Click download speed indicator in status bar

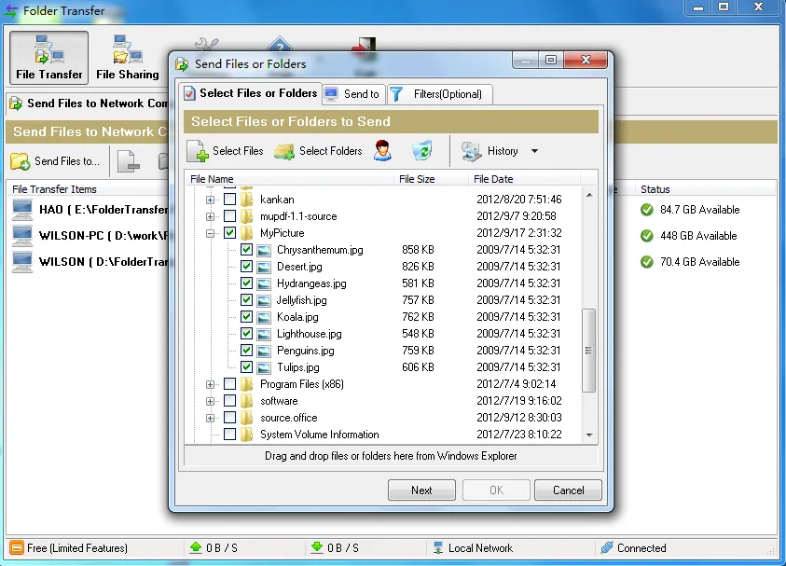pyautogui.click(x=335, y=548)
